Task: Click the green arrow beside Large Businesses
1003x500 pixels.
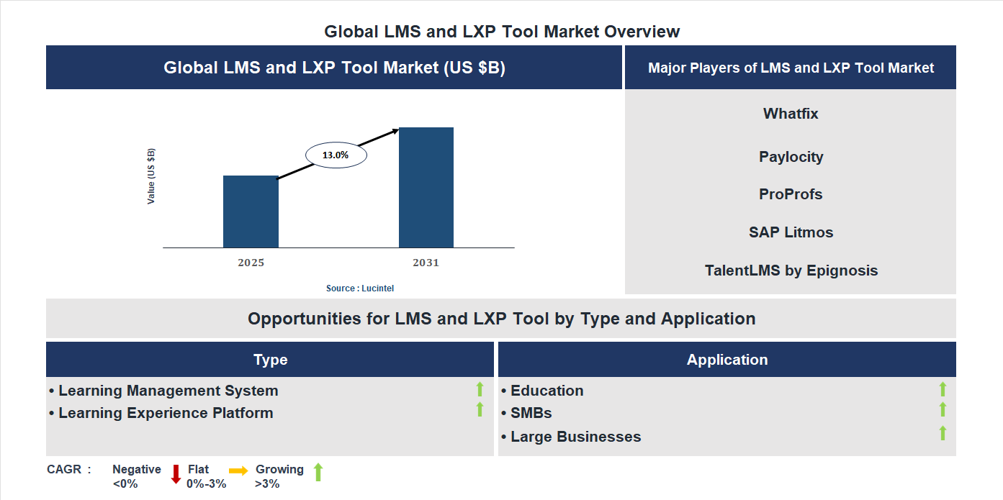Action: pos(943,435)
